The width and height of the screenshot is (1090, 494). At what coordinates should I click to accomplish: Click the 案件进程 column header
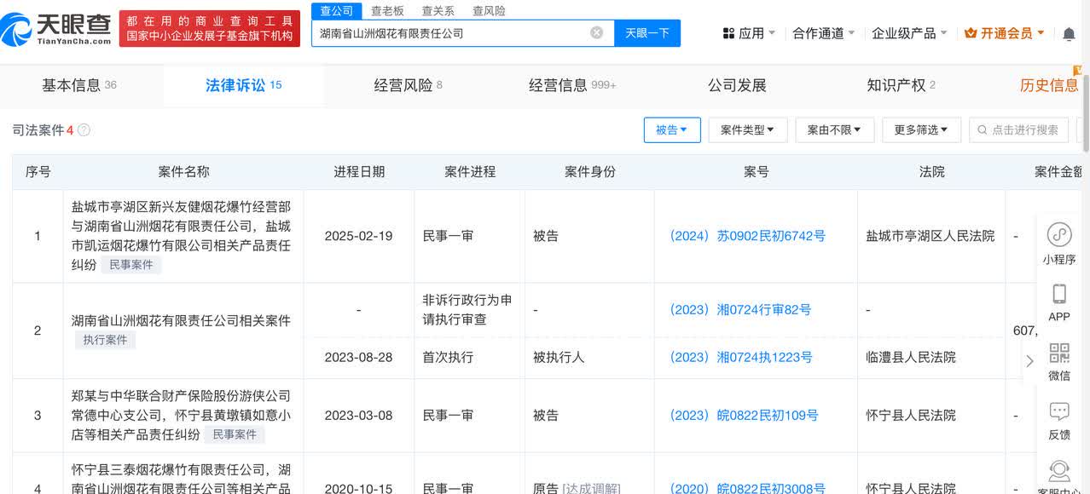tap(470, 172)
